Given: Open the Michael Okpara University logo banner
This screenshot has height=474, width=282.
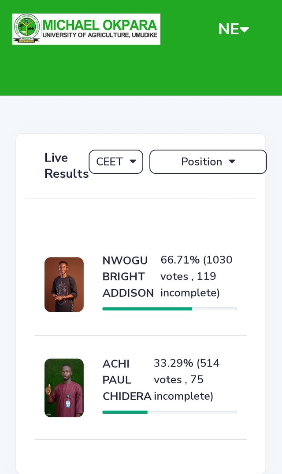Looking at the screenshot, I should coord(86,29).
